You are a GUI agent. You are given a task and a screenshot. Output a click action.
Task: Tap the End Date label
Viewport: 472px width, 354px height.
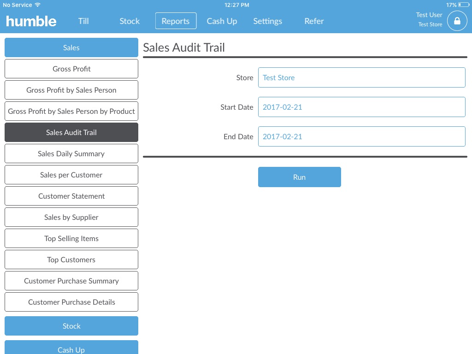(238, 136)
